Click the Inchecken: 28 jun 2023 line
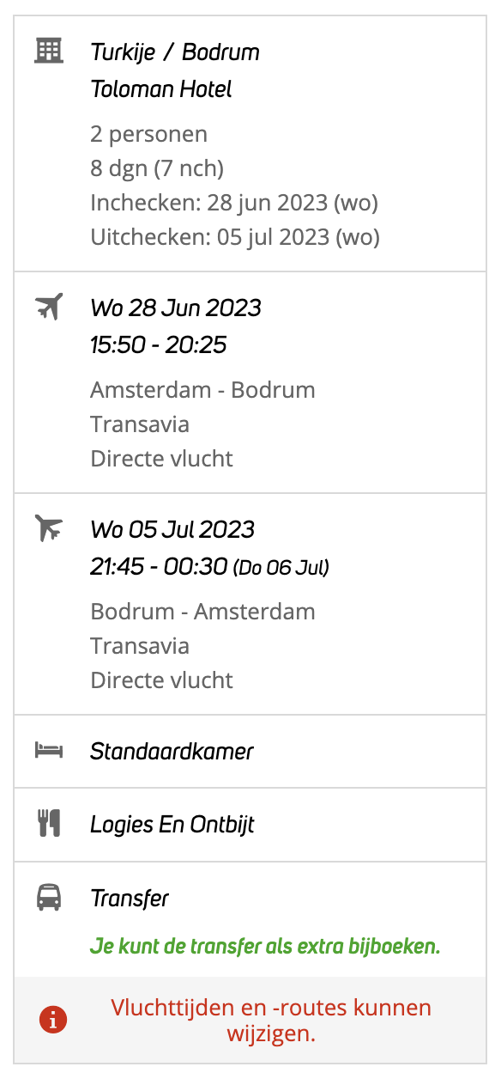The image size is (501, 1079). coord(234,204)
